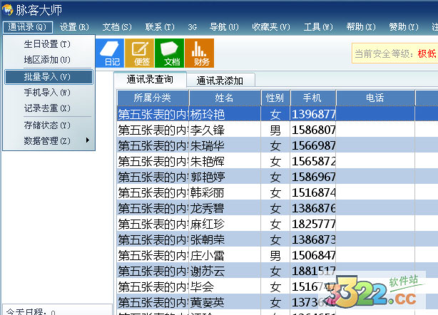Open the 日记 diary icon
This screenshot has width=438, height=315.
pos(111,53)
